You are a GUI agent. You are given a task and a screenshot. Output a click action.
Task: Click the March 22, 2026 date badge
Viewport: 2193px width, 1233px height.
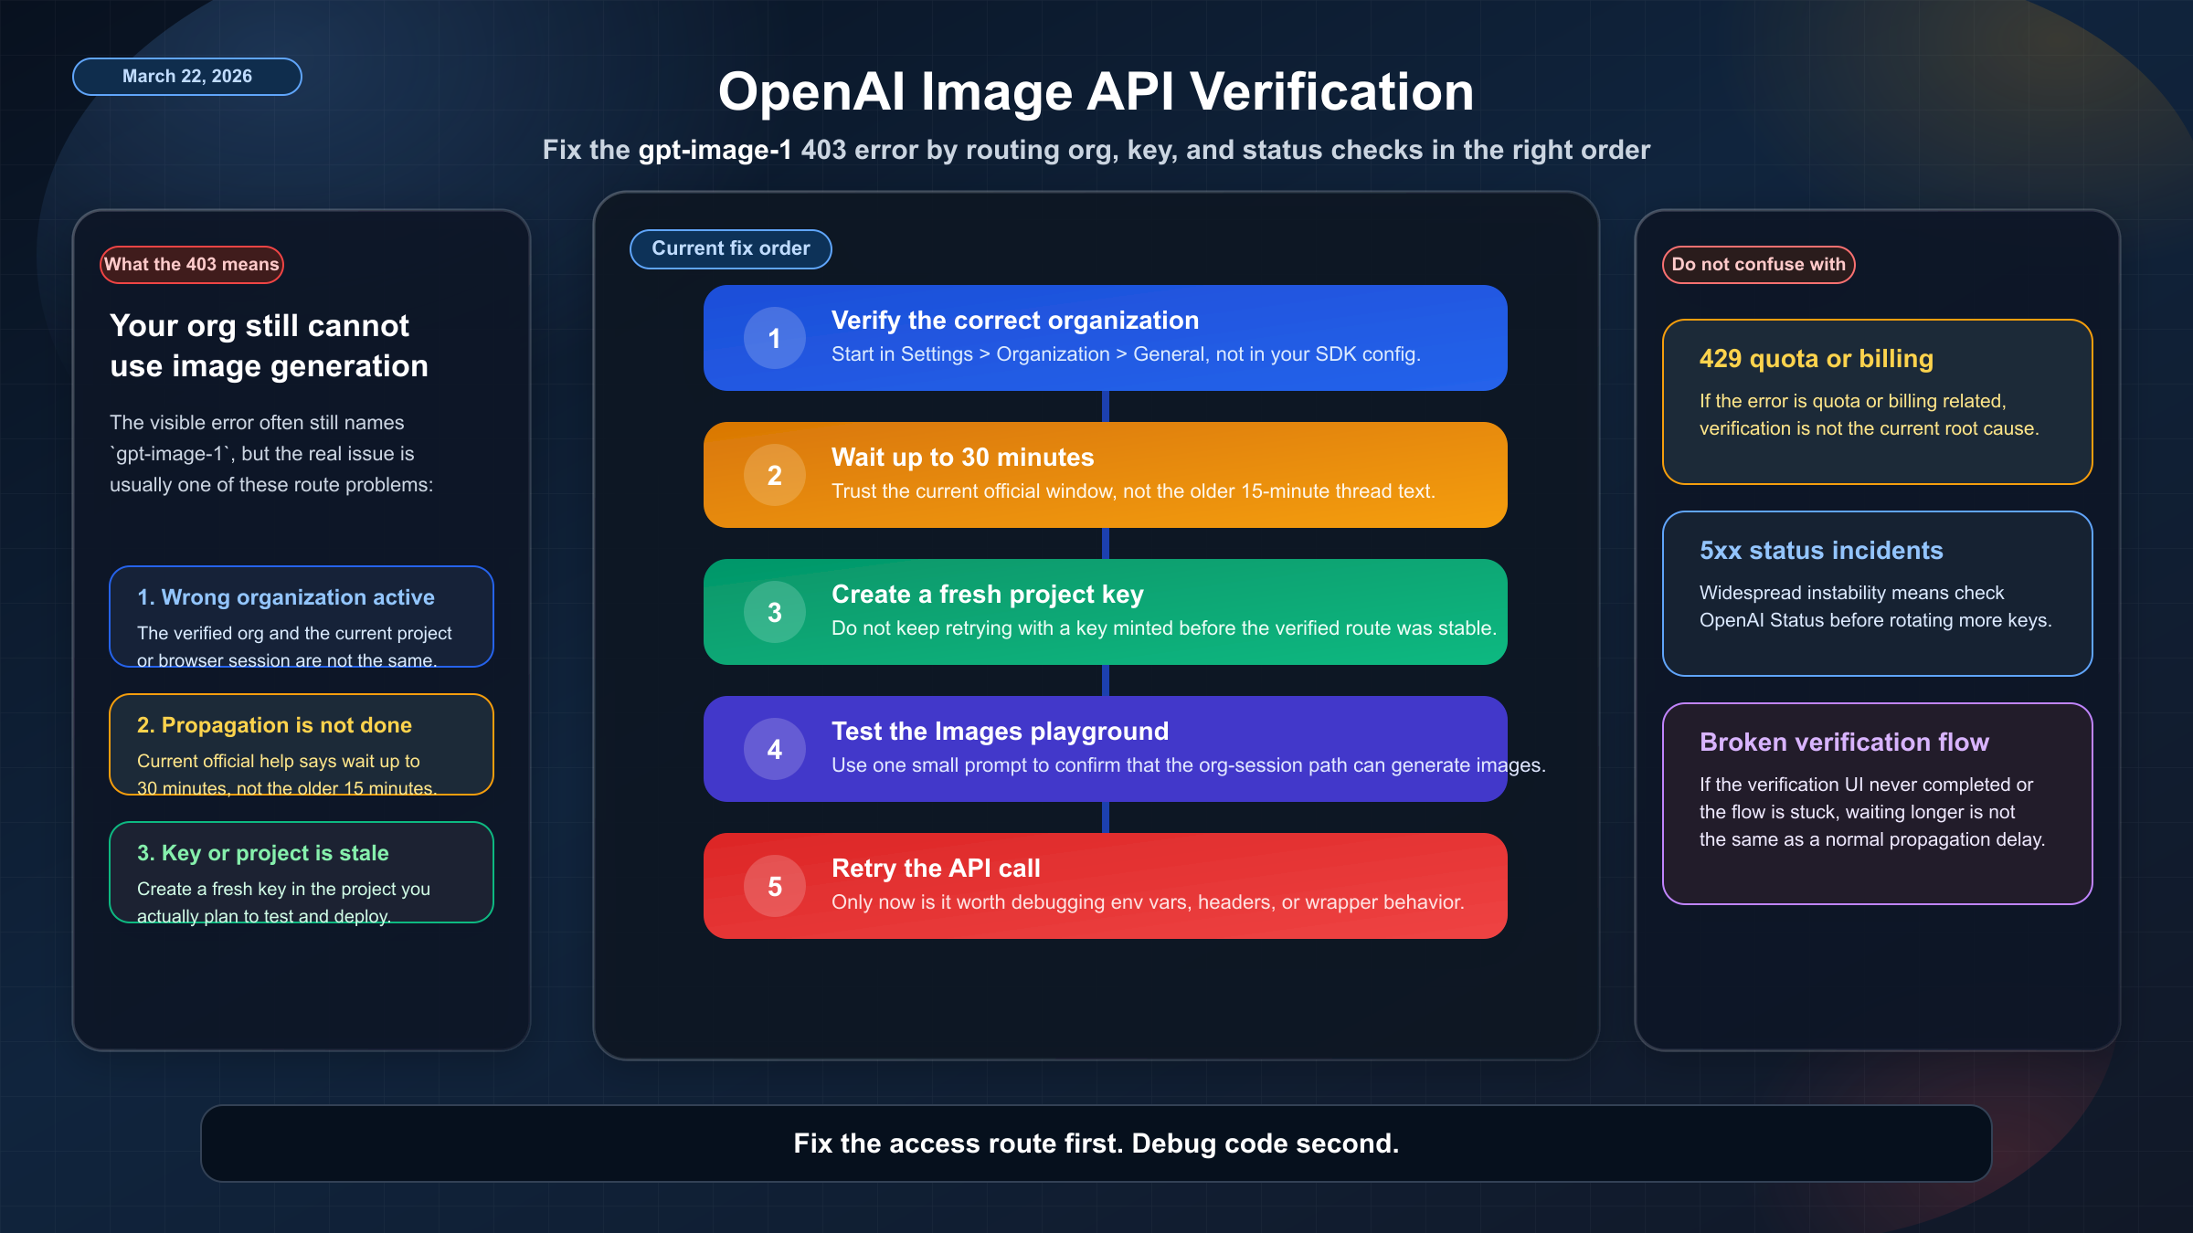click(186, 76)
